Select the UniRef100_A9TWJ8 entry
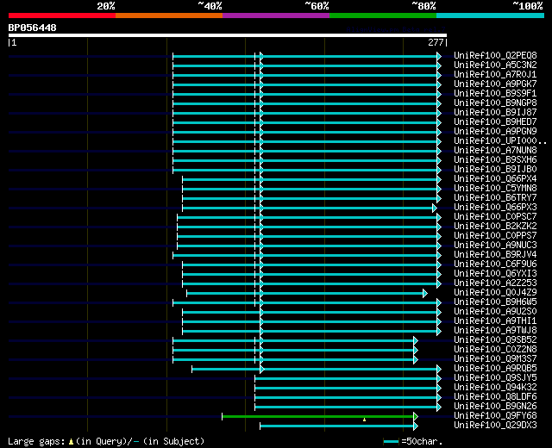The width and height of the screenshot is (552, 448). click(x=495, y=331)
